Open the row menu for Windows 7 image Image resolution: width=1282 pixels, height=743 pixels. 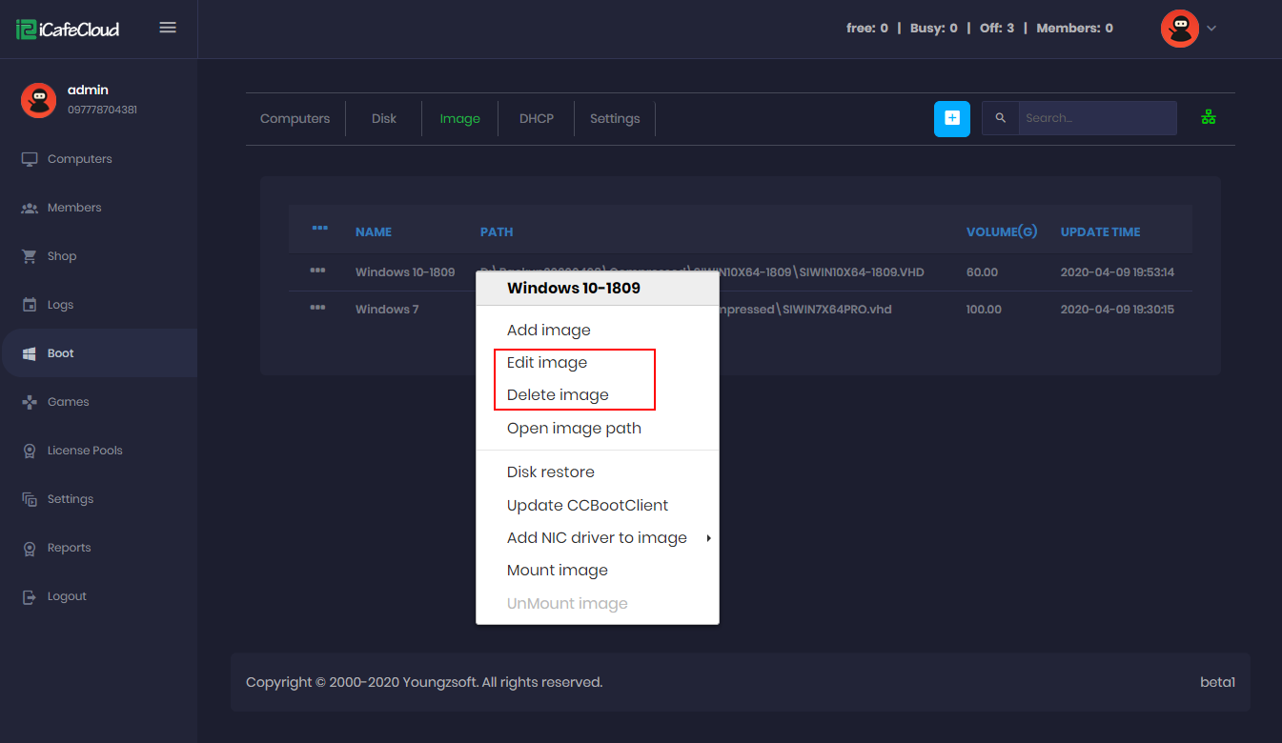tap(318, 309)
